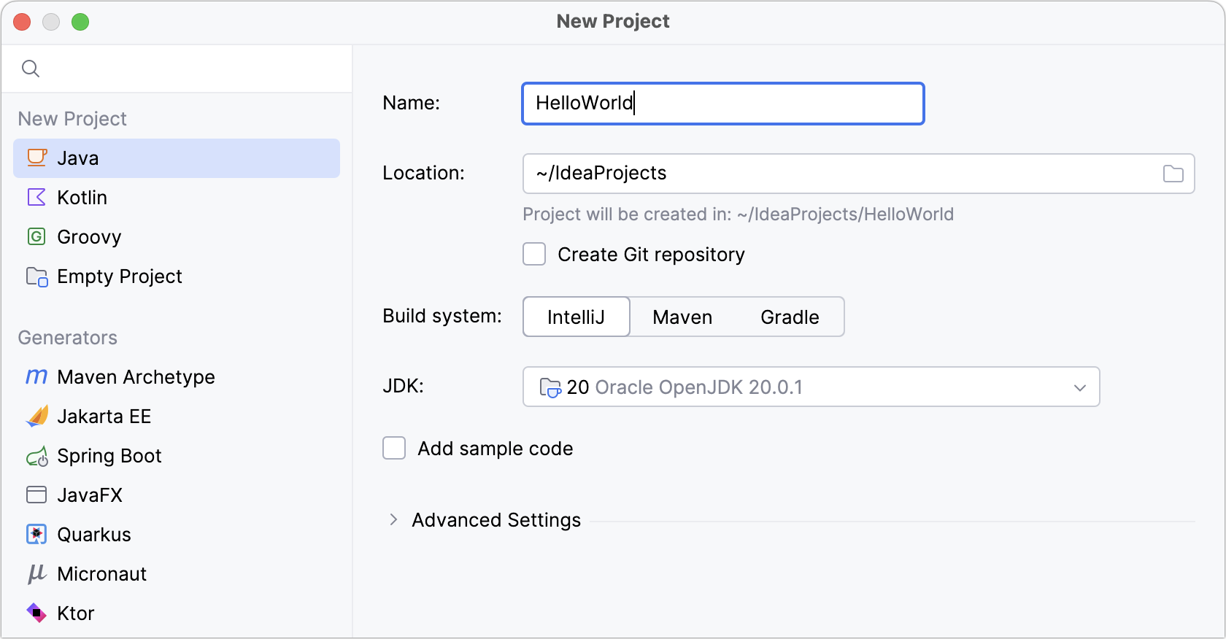This screenshot has width=1226, height=639.
Task: Choose Gradle build system
Action: click(790, 317)
